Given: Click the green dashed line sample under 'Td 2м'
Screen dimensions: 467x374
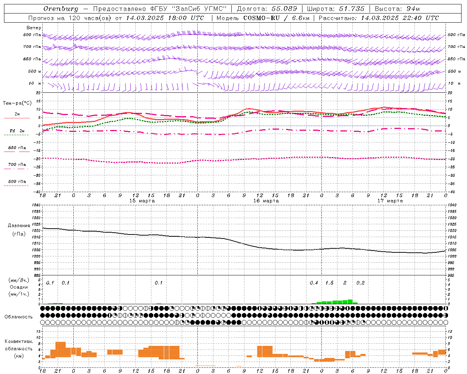Looking at the screenshot, I should tap(16, 135).
